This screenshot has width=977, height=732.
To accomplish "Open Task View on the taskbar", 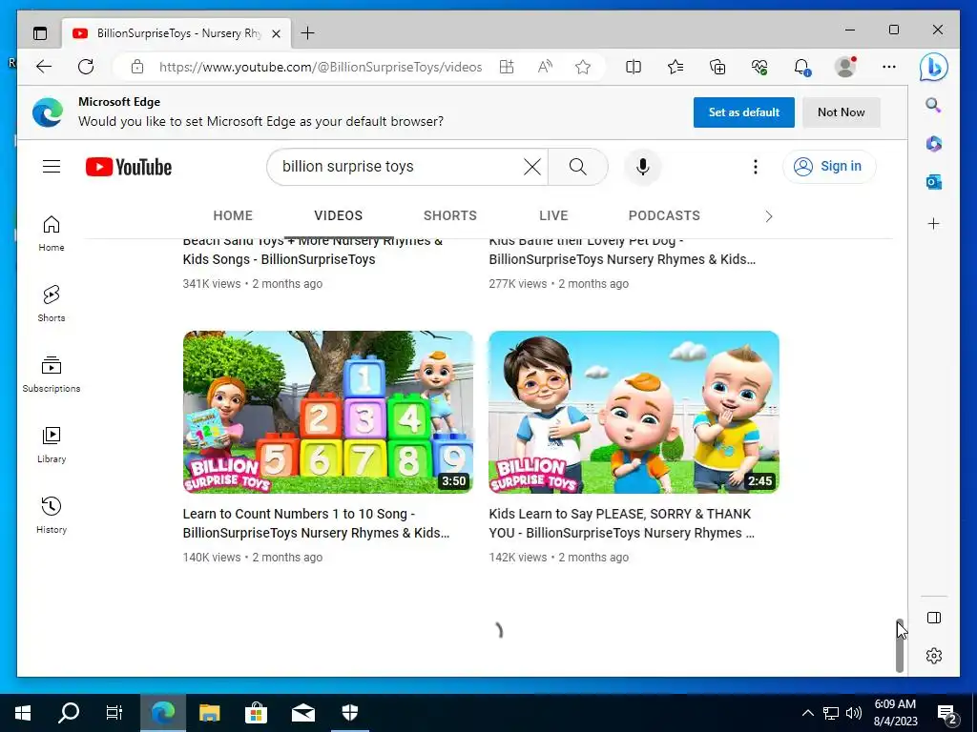I will click(114, 712).
